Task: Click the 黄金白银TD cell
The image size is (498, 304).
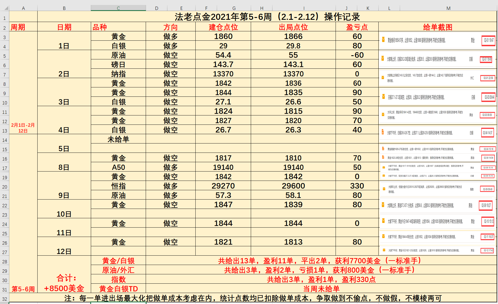Action: pyautogui.click(x=118, y=289)
